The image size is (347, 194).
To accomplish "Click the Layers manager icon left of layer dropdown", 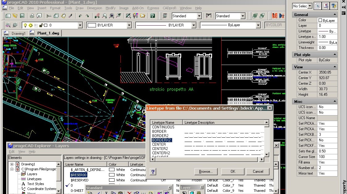I will tap(7, 25).
